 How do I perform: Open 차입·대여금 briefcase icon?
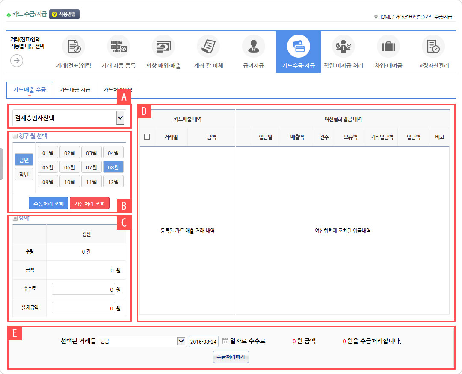(x=388, y=47)
